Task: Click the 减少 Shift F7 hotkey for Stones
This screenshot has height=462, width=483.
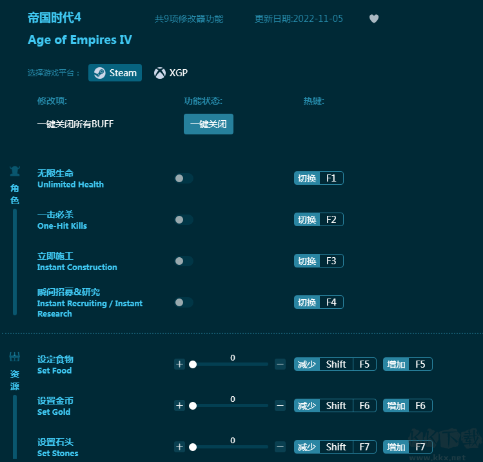Action: pyautogui.click(x=335, y=447)
